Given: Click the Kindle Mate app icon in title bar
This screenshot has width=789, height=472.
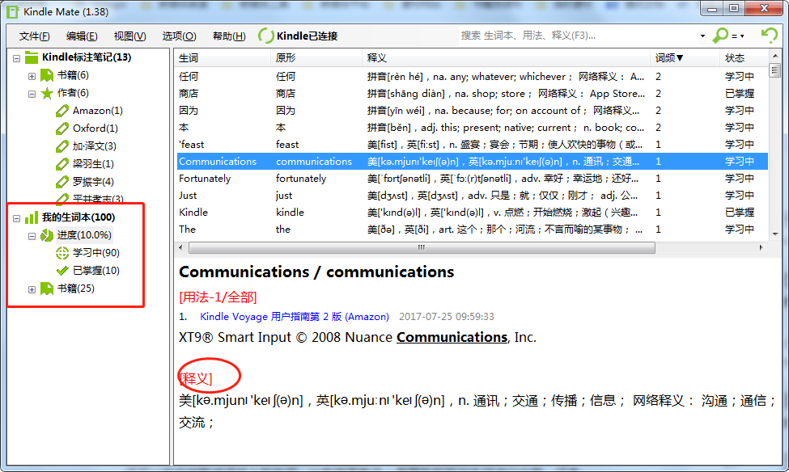Looking at the screenshot, I should click(13, 11).
